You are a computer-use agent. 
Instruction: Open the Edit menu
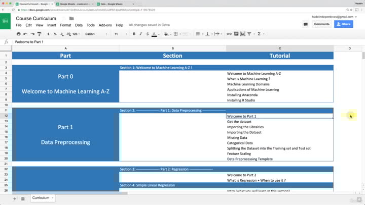tap(28, 25)
